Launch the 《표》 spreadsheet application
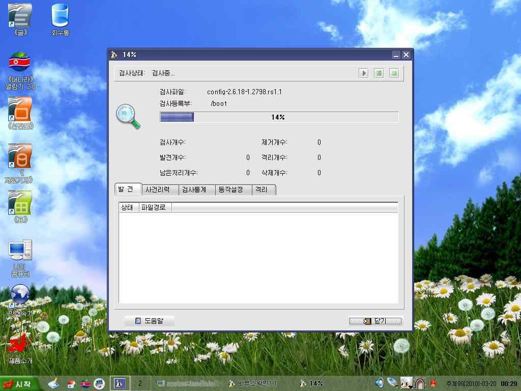 (x=19, y=204)
